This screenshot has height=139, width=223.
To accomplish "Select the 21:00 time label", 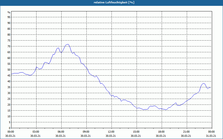I will coord(187,132).
